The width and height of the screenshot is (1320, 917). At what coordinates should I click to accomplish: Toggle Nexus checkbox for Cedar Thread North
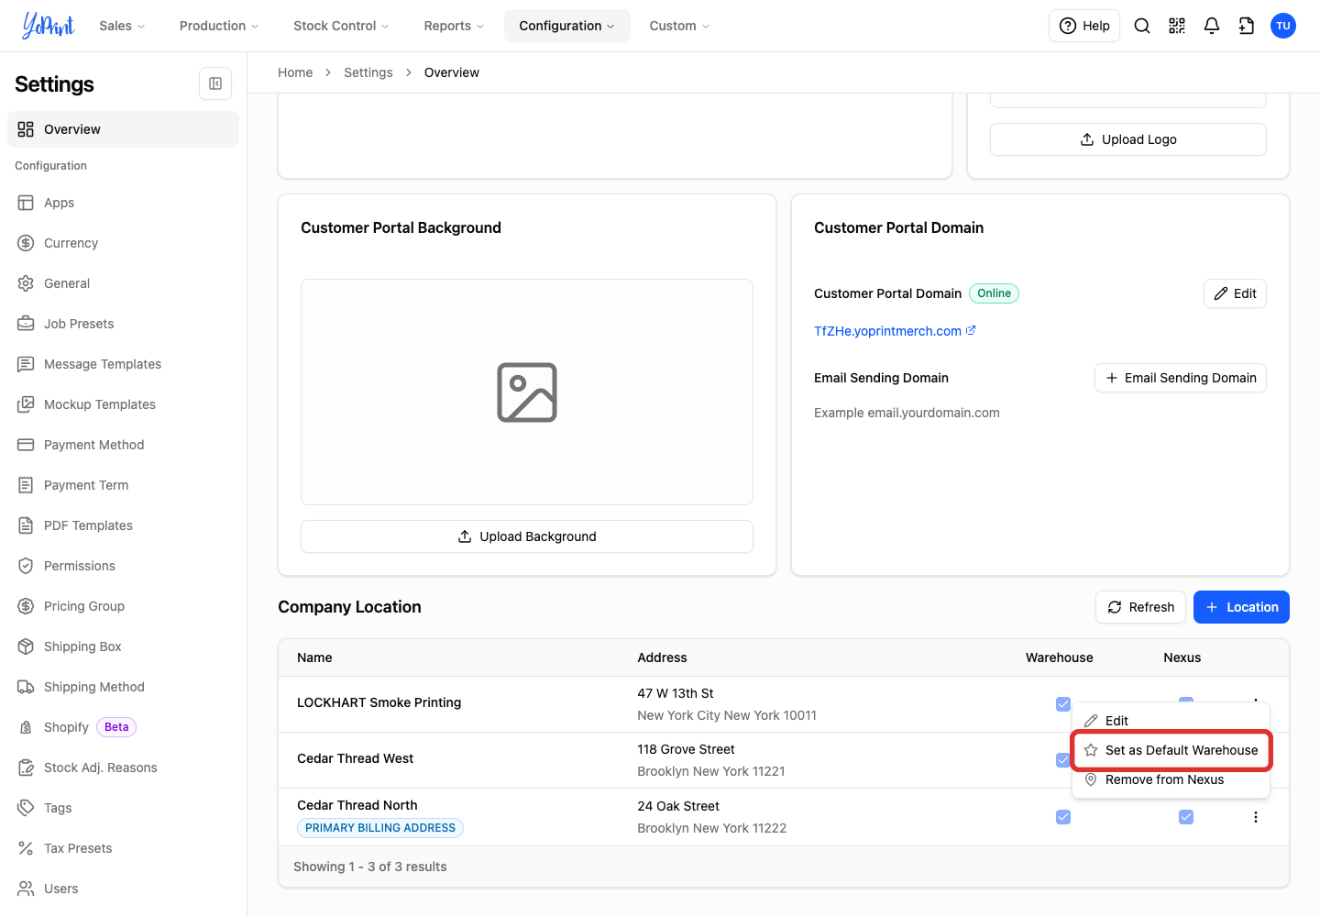(1186, 817)
